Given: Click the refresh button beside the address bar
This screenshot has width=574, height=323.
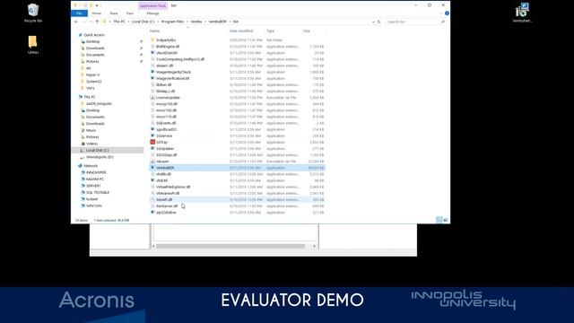Looking at the screenshot, I should pos(378,22).
